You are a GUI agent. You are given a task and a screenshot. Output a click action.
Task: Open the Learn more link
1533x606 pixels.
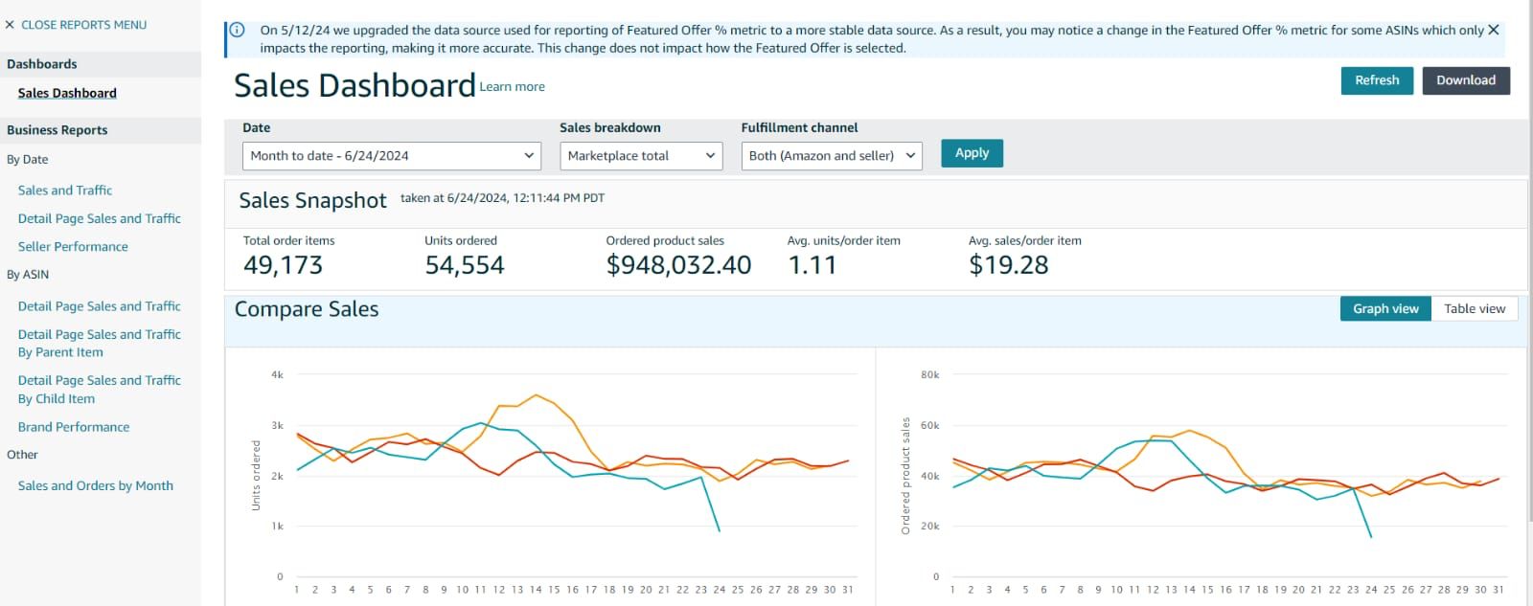512,87
